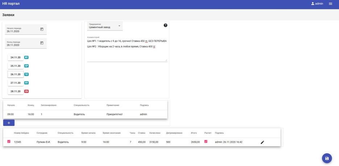Click into the Комментарий text area
This screenshot has width=339, height=166.
click(x=127, y=50)
